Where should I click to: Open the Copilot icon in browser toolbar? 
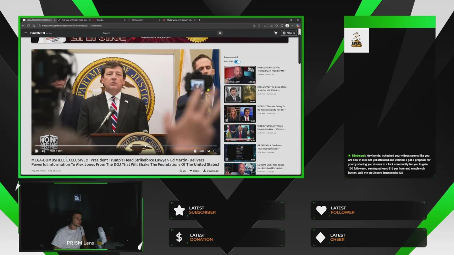tap(298, 25)
